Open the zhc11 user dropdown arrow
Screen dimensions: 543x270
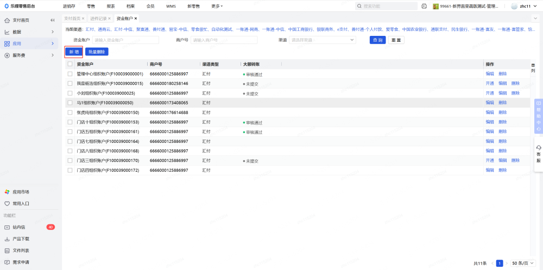(536, 6)
